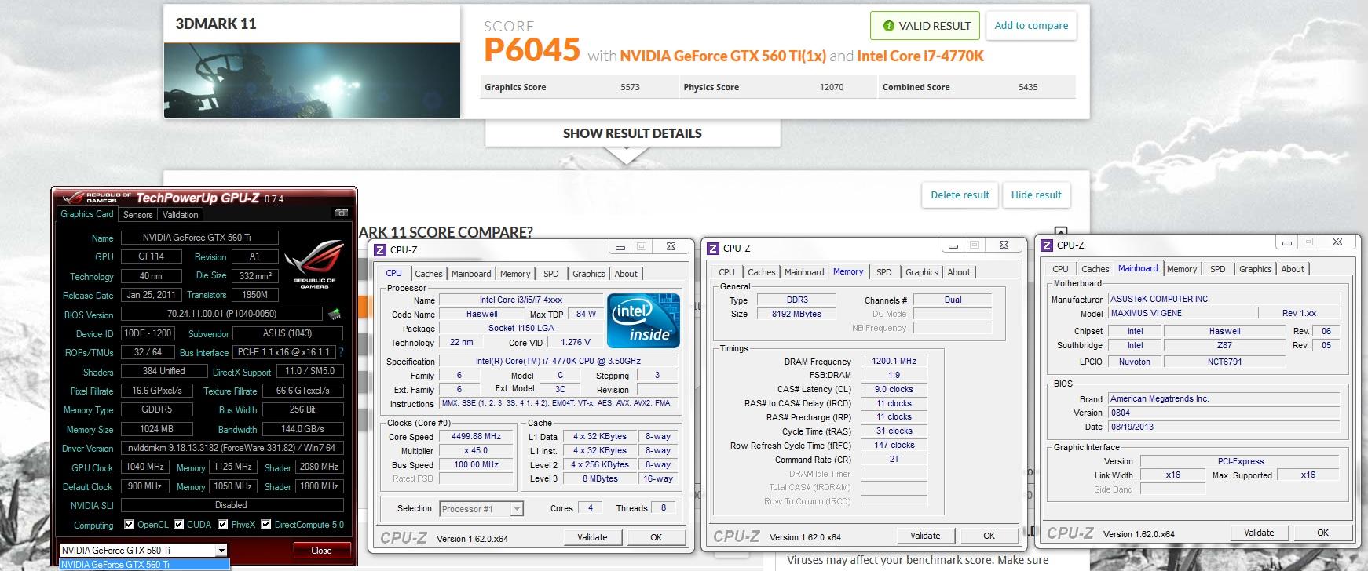Image resolution: width=1368 pixels, height=571 pixels.
Task: Click the Driver Version field in GPU-Z
Action: 232,448
